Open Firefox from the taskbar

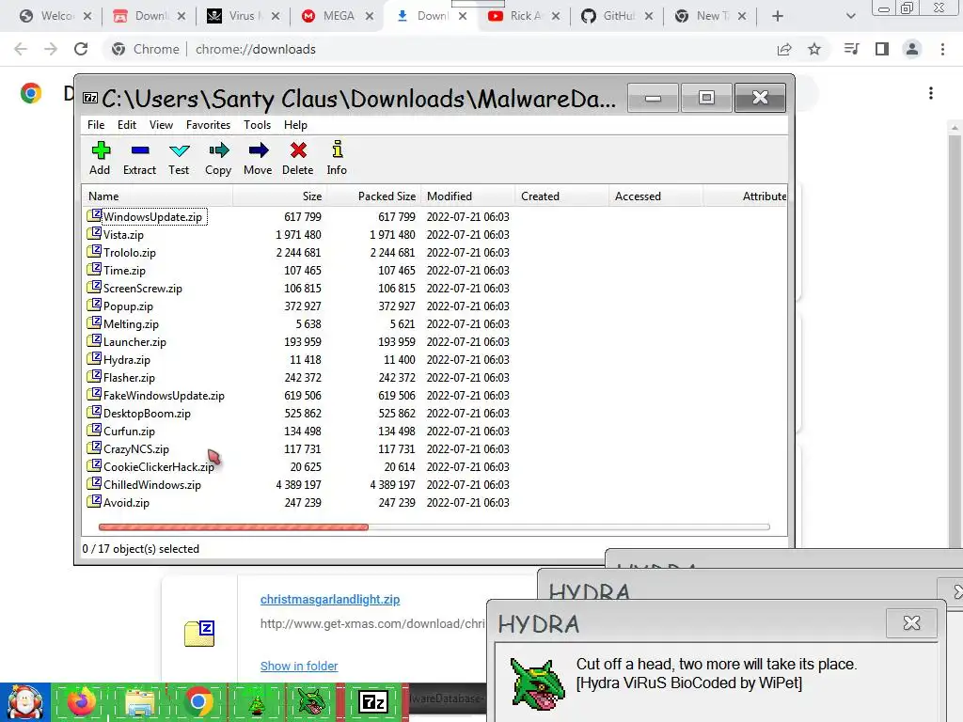pyautogui.click(x=81, y=701)
